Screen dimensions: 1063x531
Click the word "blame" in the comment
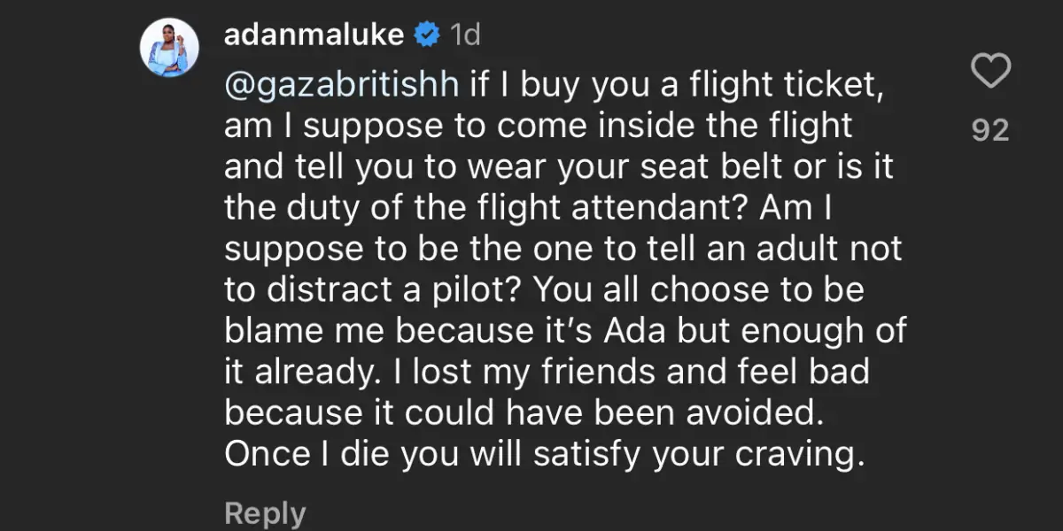pyautogui.click(x=271, y=331)
